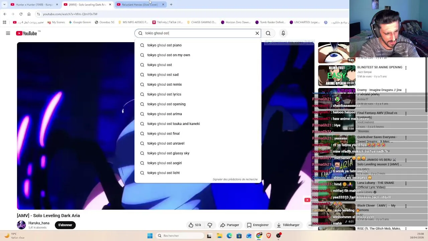The image size is (428, 241).
Task: Dislike the video with thumbs down
Action: 210,225
